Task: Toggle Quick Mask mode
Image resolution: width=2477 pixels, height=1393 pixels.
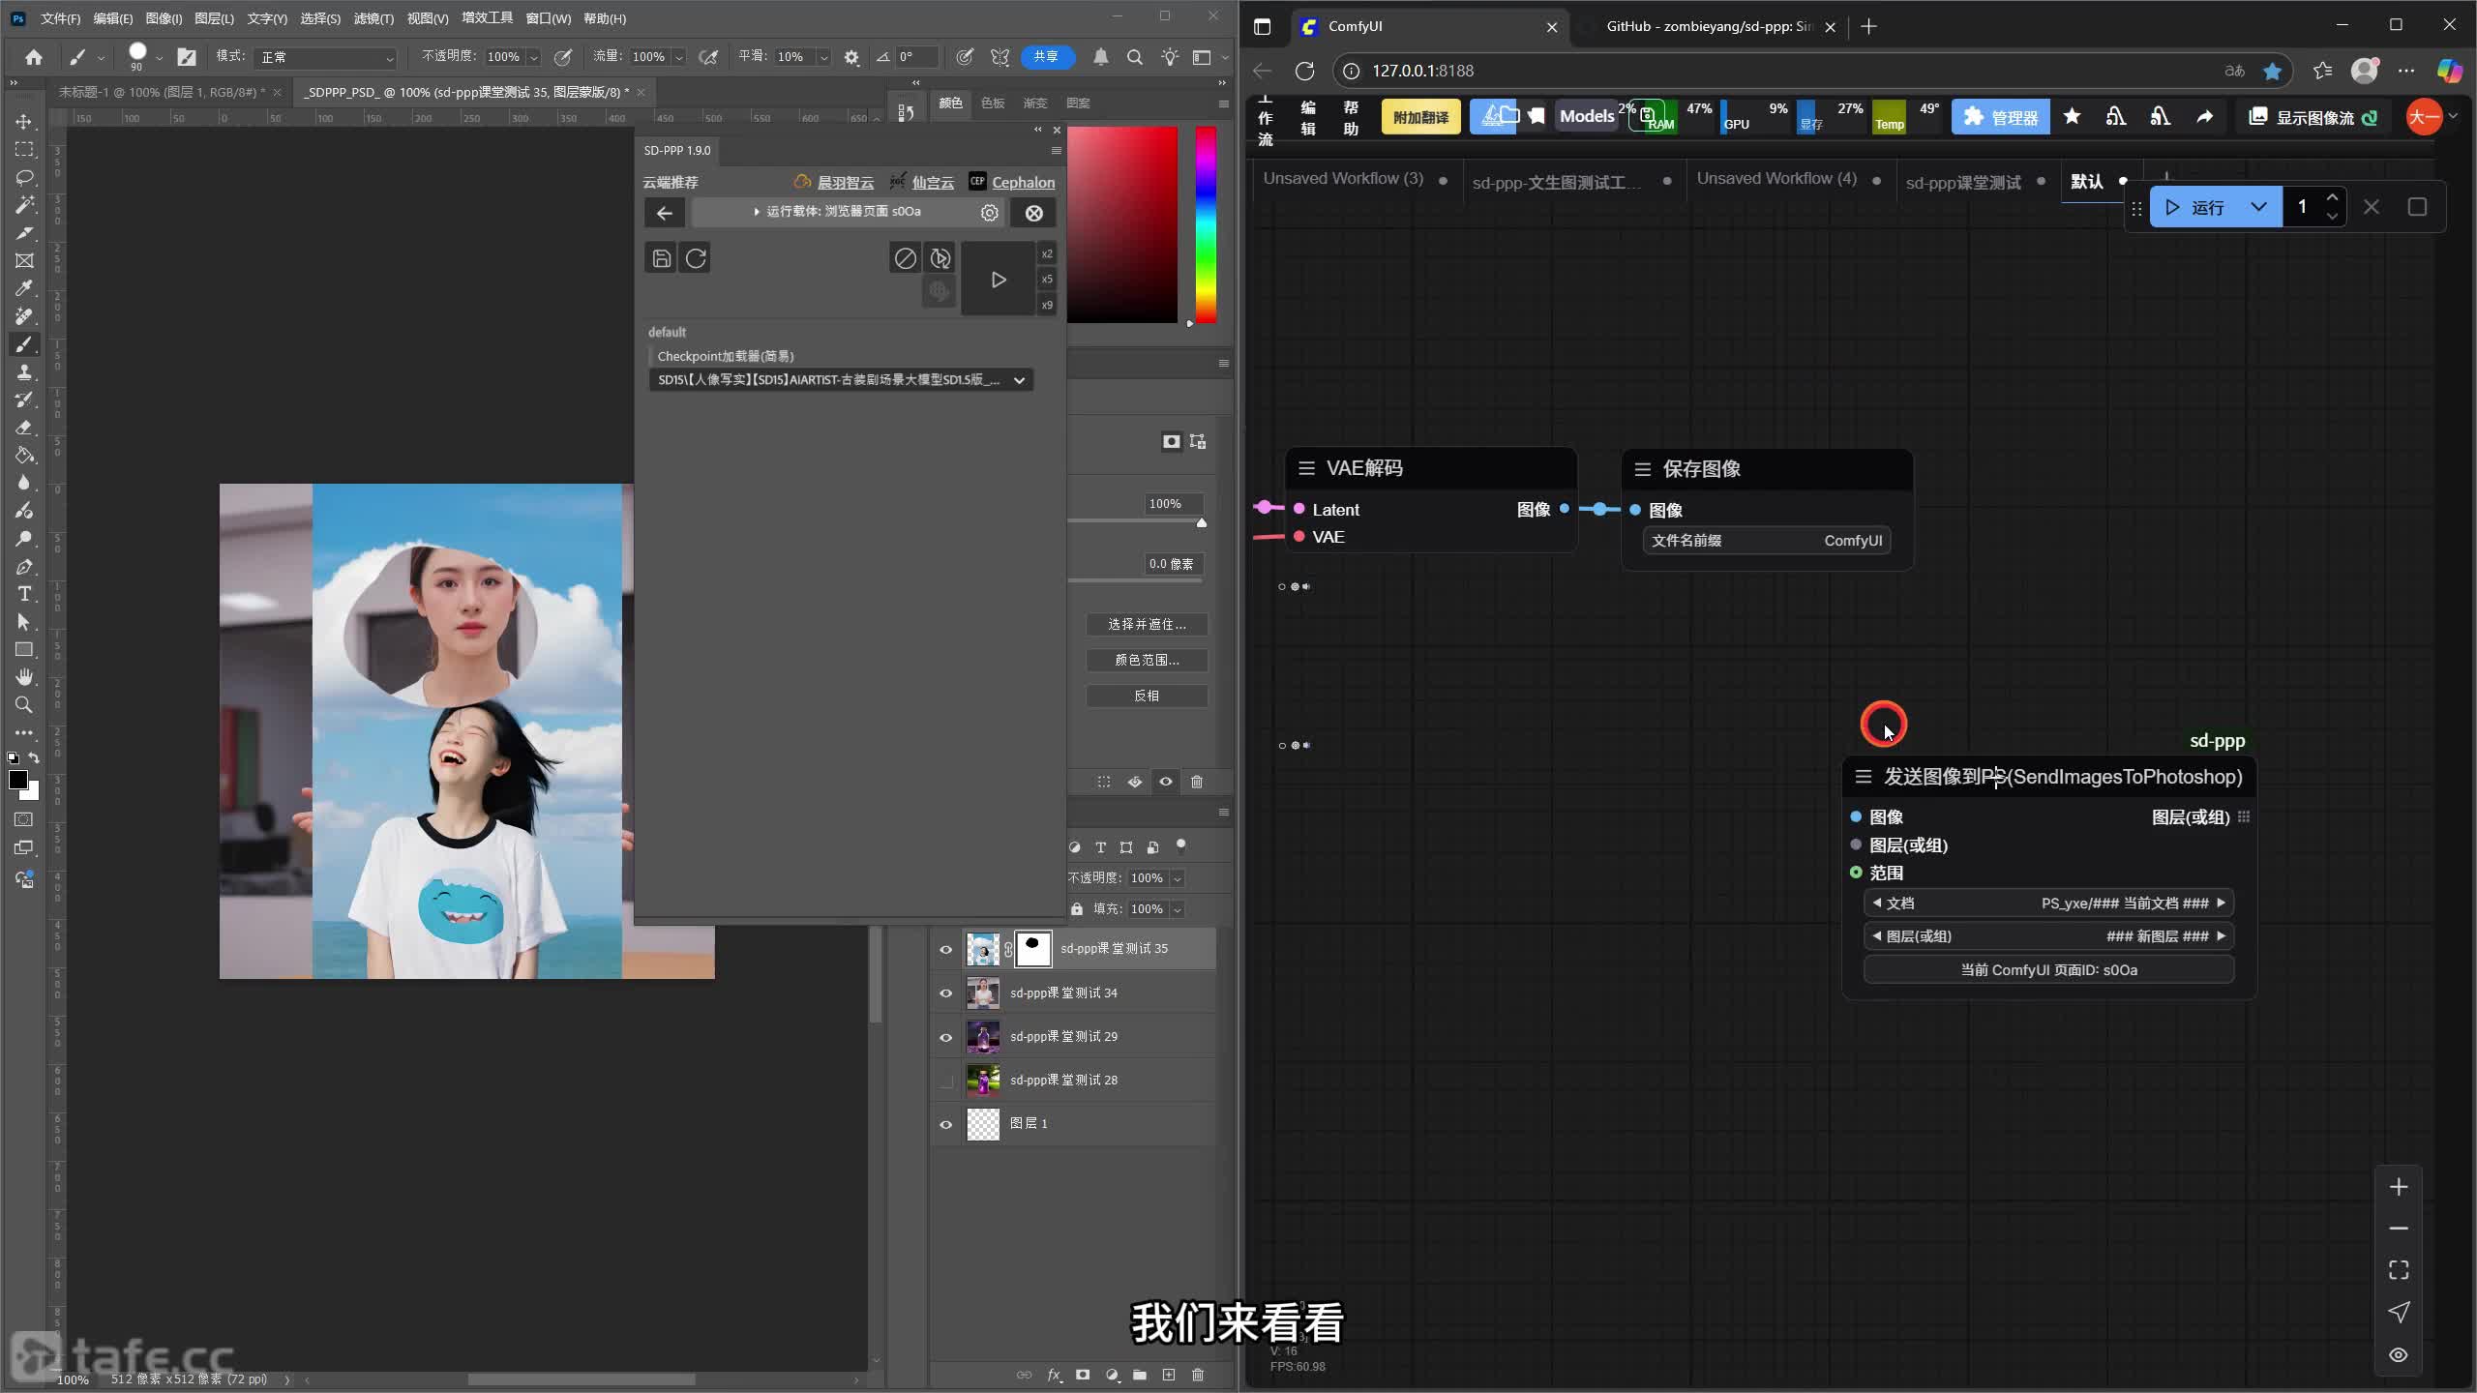Action: coord(24,819)
